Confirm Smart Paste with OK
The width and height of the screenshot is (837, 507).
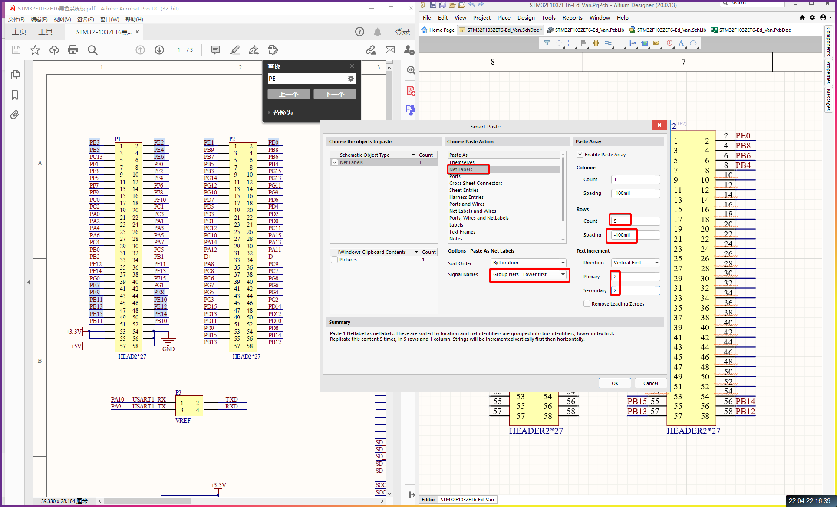coord(614,383)
